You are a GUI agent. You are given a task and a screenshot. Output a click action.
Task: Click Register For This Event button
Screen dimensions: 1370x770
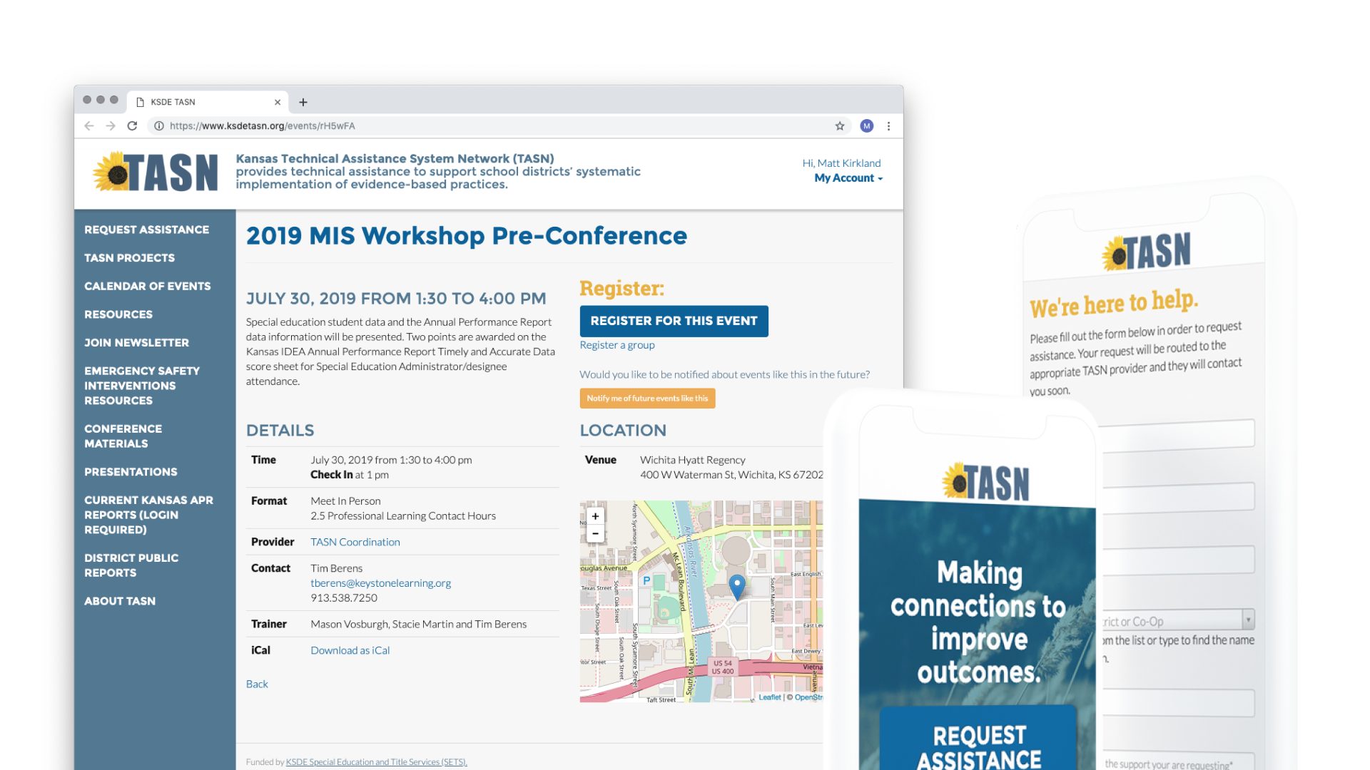pyautogui.click(x=674, y=321)
